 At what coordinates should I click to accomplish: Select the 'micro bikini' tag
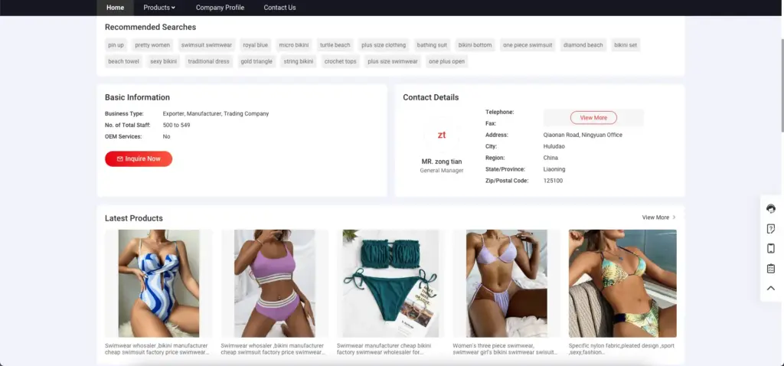(294, 45)
